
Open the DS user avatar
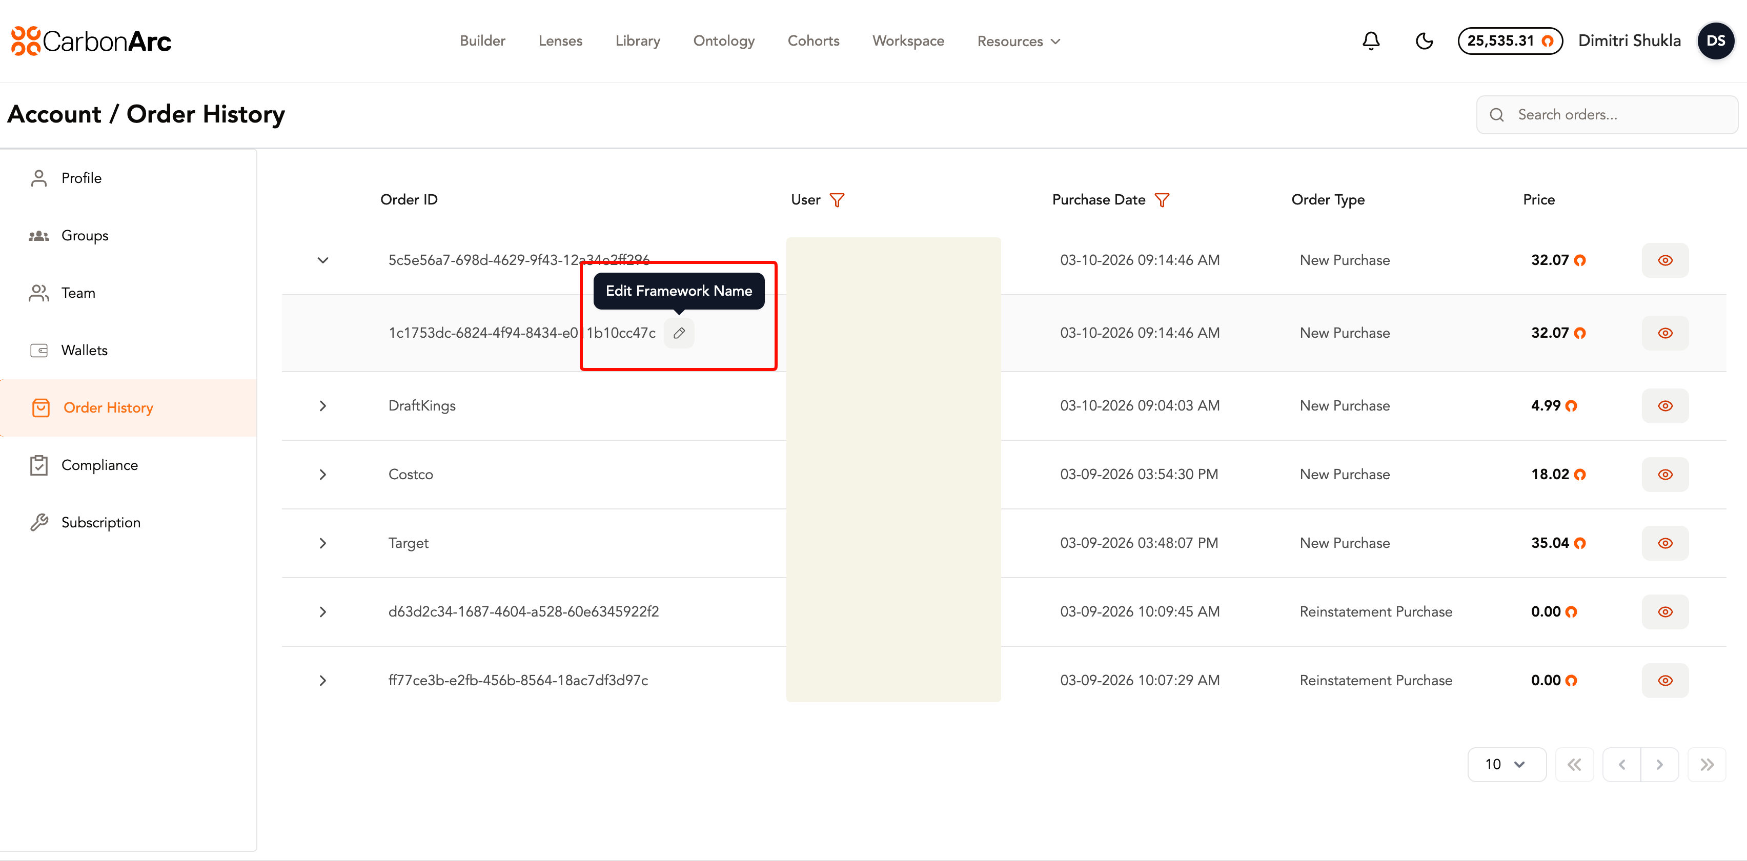(1715, 40)
